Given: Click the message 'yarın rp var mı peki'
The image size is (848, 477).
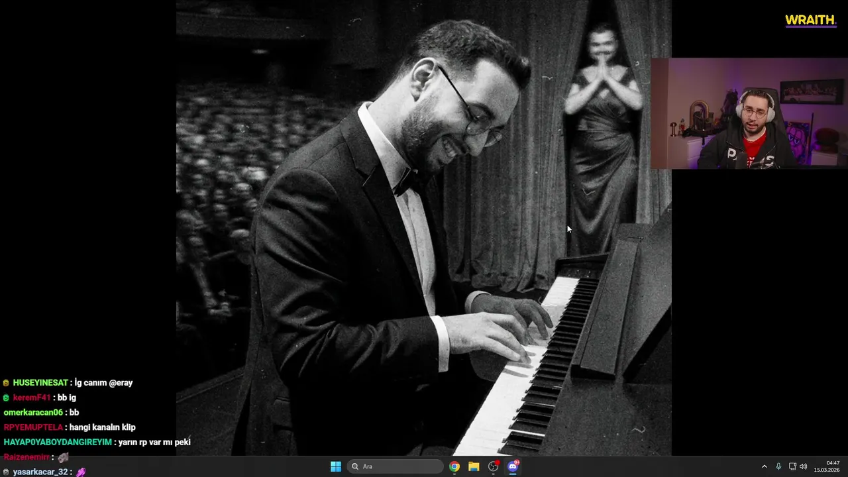Looking at the screenshot, I should (x=154, y=442).
